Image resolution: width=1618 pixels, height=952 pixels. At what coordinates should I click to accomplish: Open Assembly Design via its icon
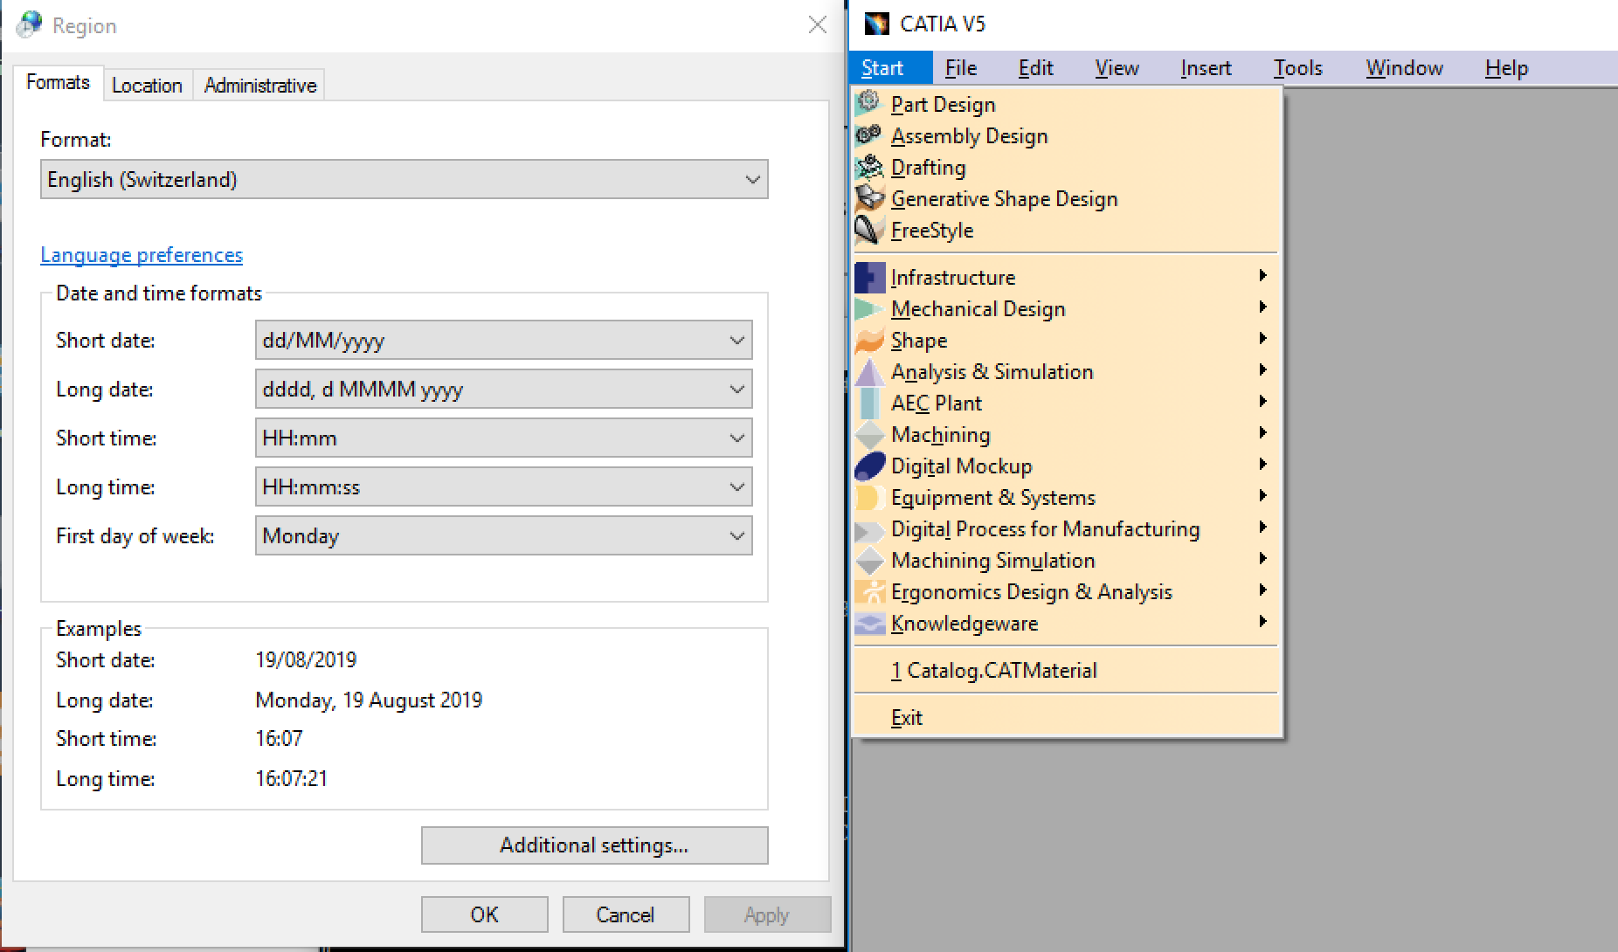point(868,135)
